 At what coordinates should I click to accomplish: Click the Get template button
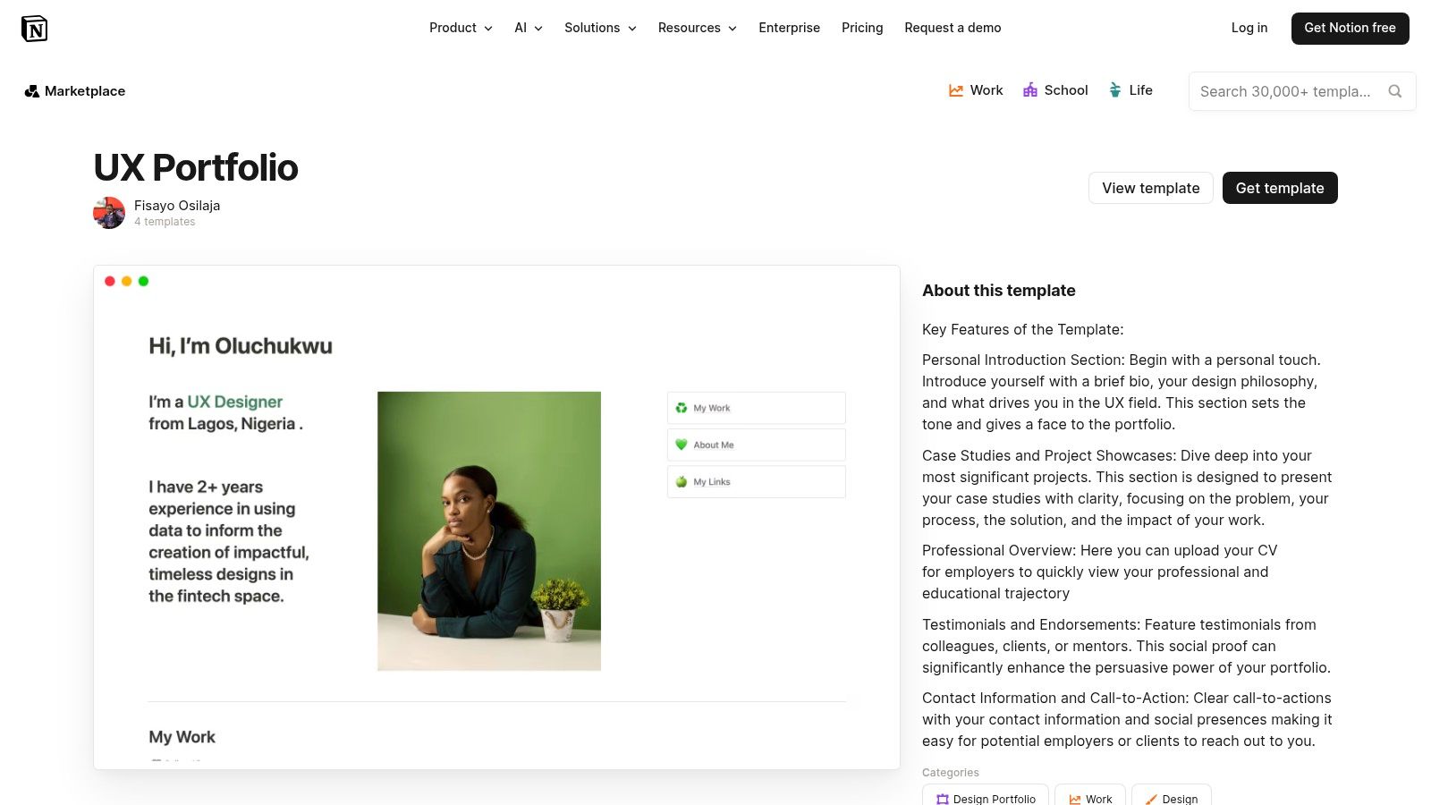pyautogui.click(x=1280, y=188)
